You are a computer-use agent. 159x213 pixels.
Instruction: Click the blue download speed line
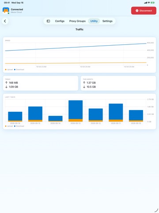[76, 47]
